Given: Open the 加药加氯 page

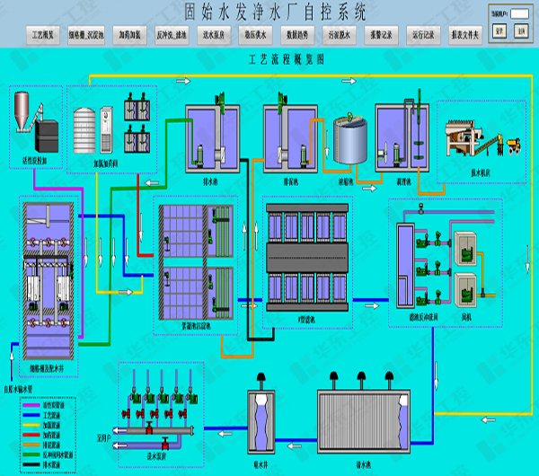Looking at the screenshot, I should pyautogui.click(x=130, y=33).
